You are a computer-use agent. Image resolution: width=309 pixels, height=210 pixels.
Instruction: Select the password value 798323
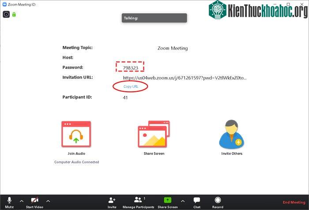[130, 68]
